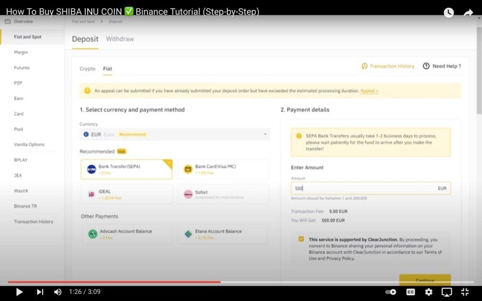Screen dimensions: 482x301
Task: Cast video to another screen
Action: tap(447, 292)
